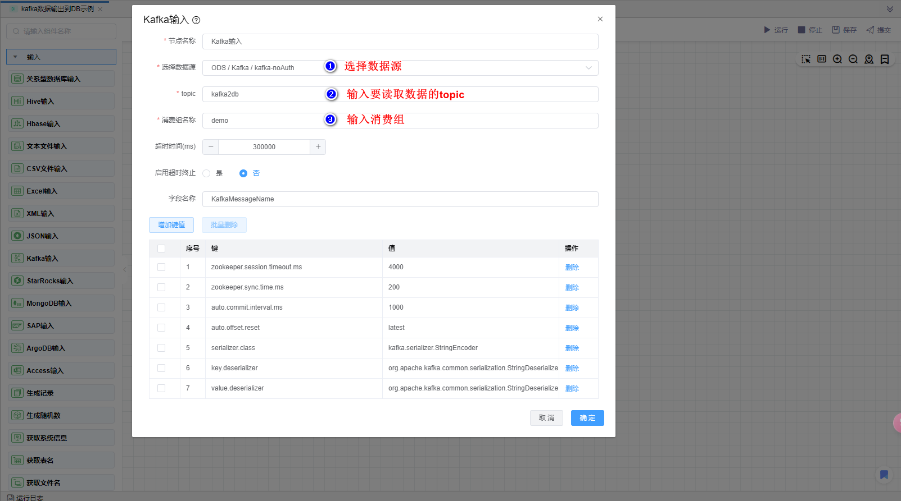901x501 pixels.
Task: Click the zoom out canvas icon
Action: pos(853,59)
